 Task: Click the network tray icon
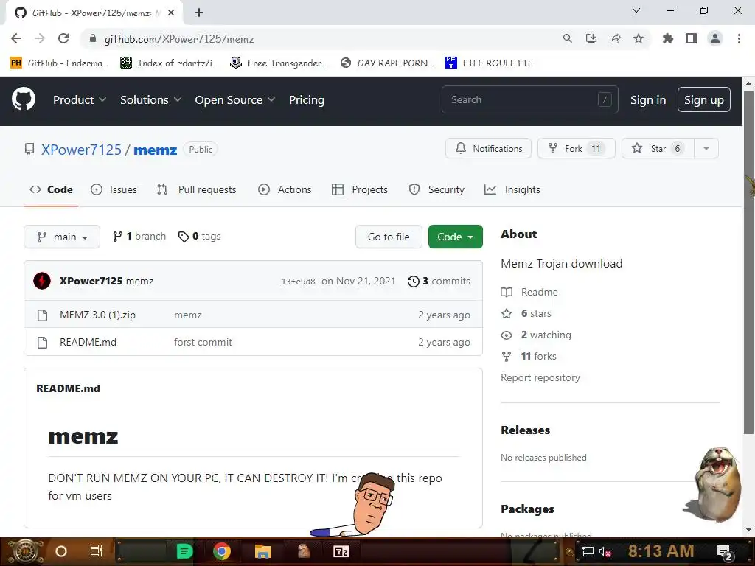click(x=588, y=551)
